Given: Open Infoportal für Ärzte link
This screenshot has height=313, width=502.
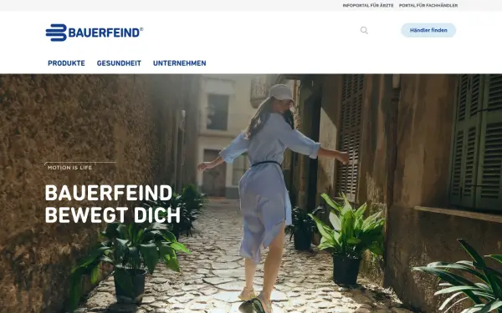Looking at the screenshot, I should pyautogui.click(x=368, y=6).
